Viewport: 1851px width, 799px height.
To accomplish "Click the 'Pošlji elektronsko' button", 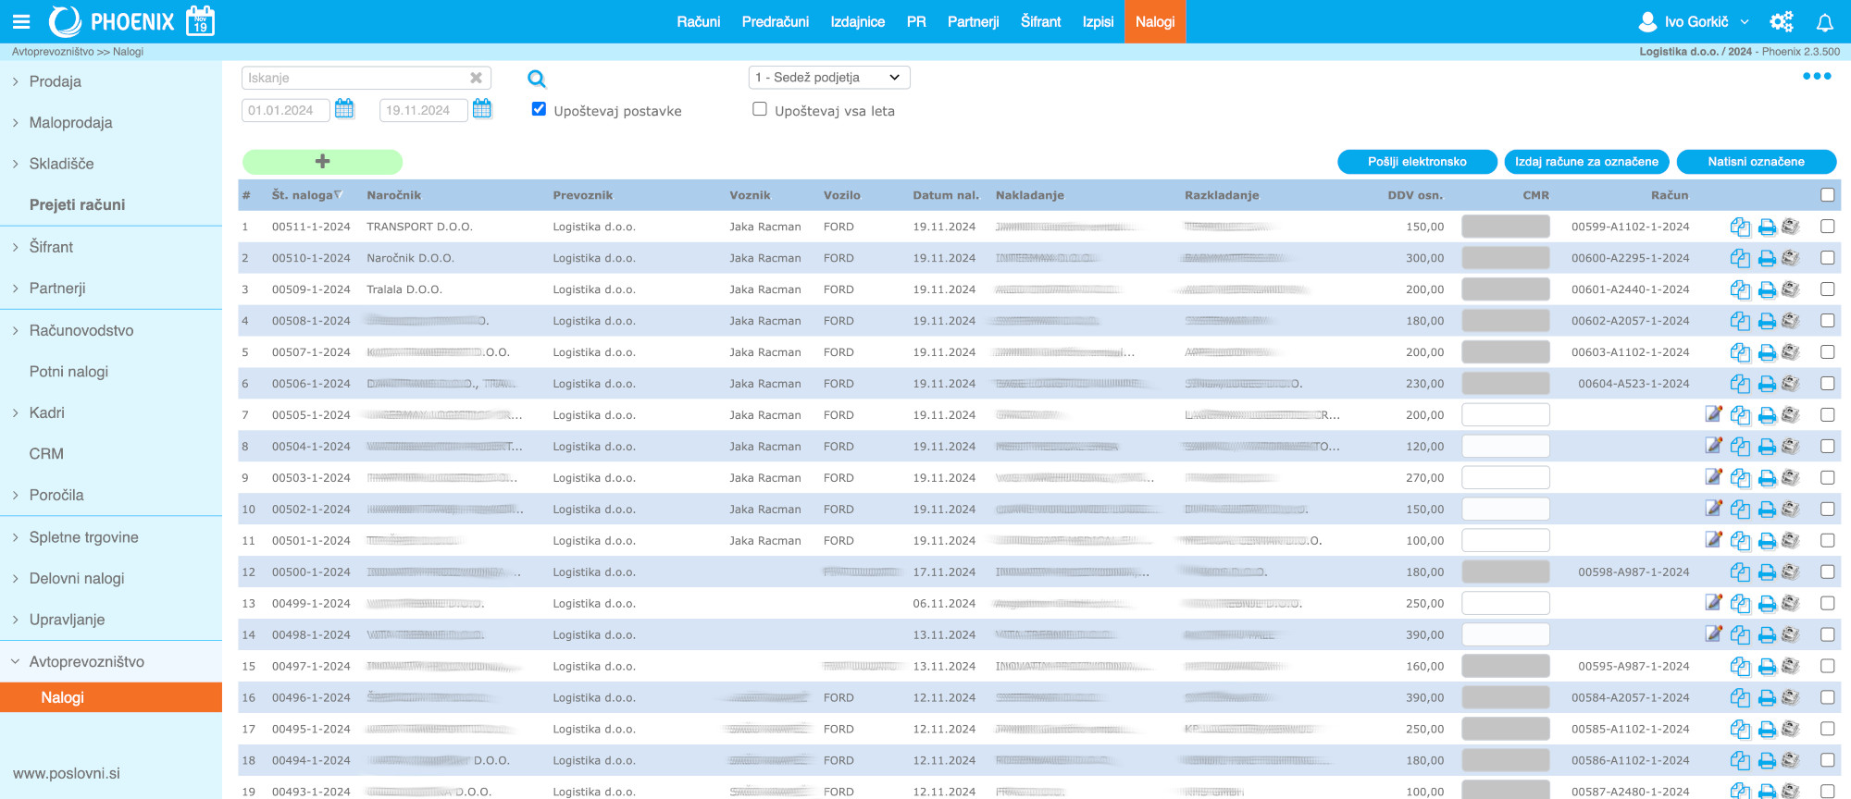I will pyautogui.click(x=1416, y=162).
